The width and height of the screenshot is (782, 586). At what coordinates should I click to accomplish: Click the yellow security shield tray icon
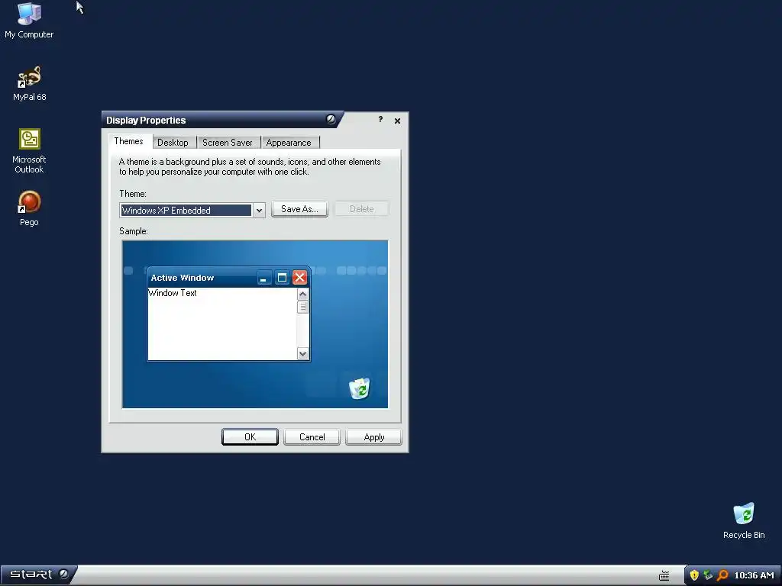click(x=693, y=575)
